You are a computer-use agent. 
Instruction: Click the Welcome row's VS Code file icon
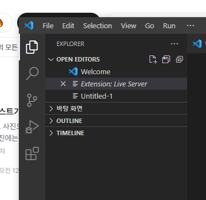tap(73, 71)
